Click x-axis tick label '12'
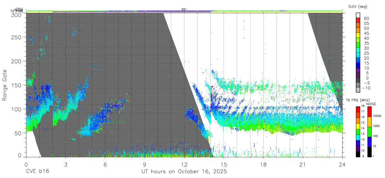Image resolution: width=385 pixels, height=178 pixels. tap(184, 164)
